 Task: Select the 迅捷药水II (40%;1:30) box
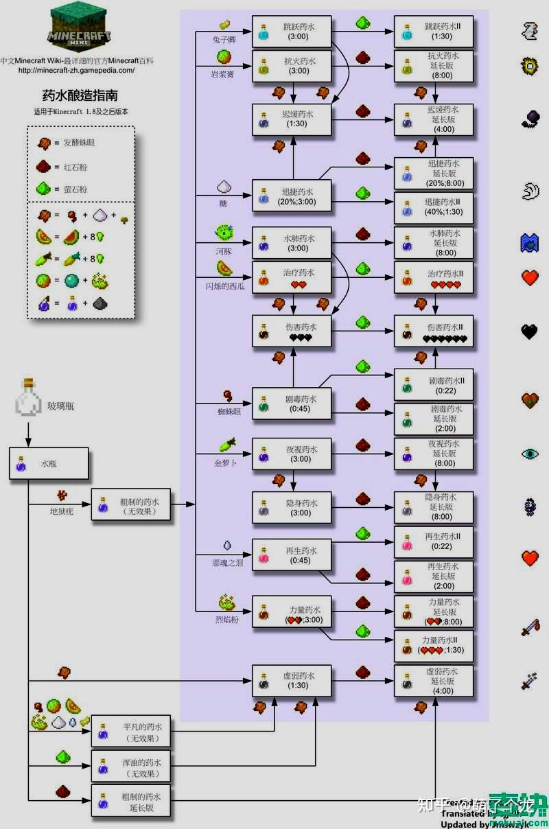coord(434,208)
